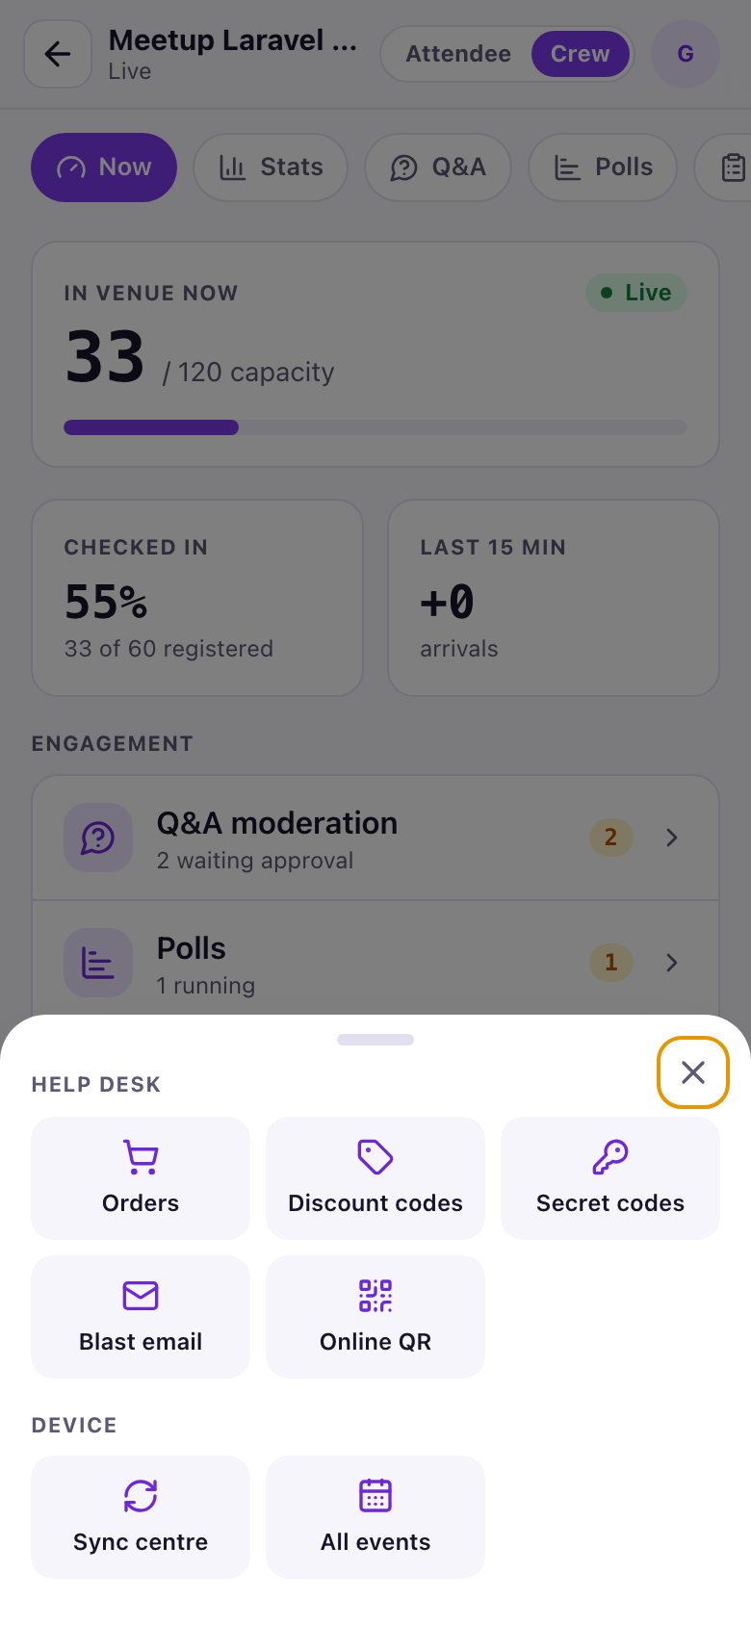This screenshot has height=1625, width=751.
Task: Expand Q&A moderation chevron
Action: [672, 838]
